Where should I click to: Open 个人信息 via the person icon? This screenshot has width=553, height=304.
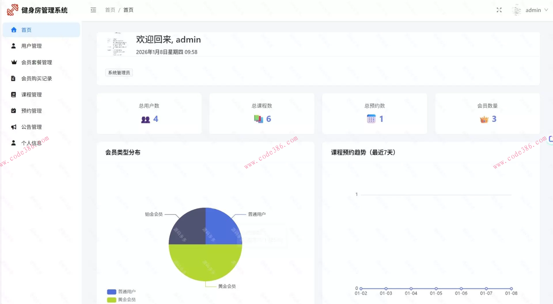(x=13, y=142)
